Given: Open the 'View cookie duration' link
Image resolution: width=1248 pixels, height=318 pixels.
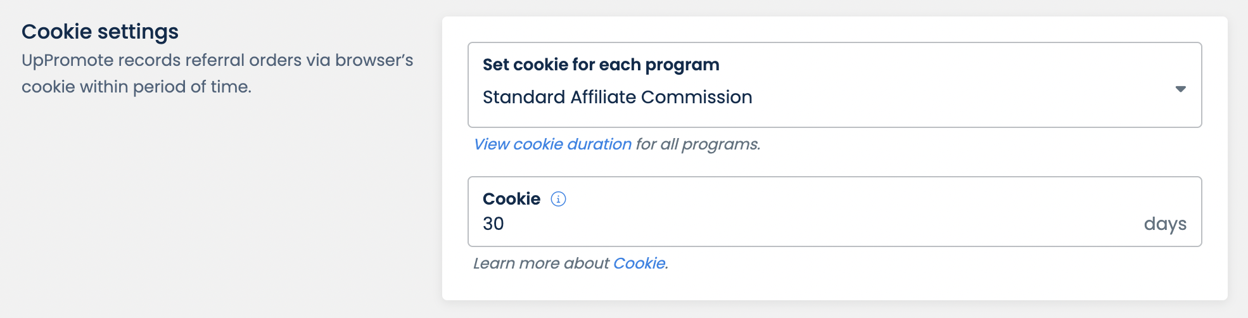Looking at the screenshot, I should (552, 144).
